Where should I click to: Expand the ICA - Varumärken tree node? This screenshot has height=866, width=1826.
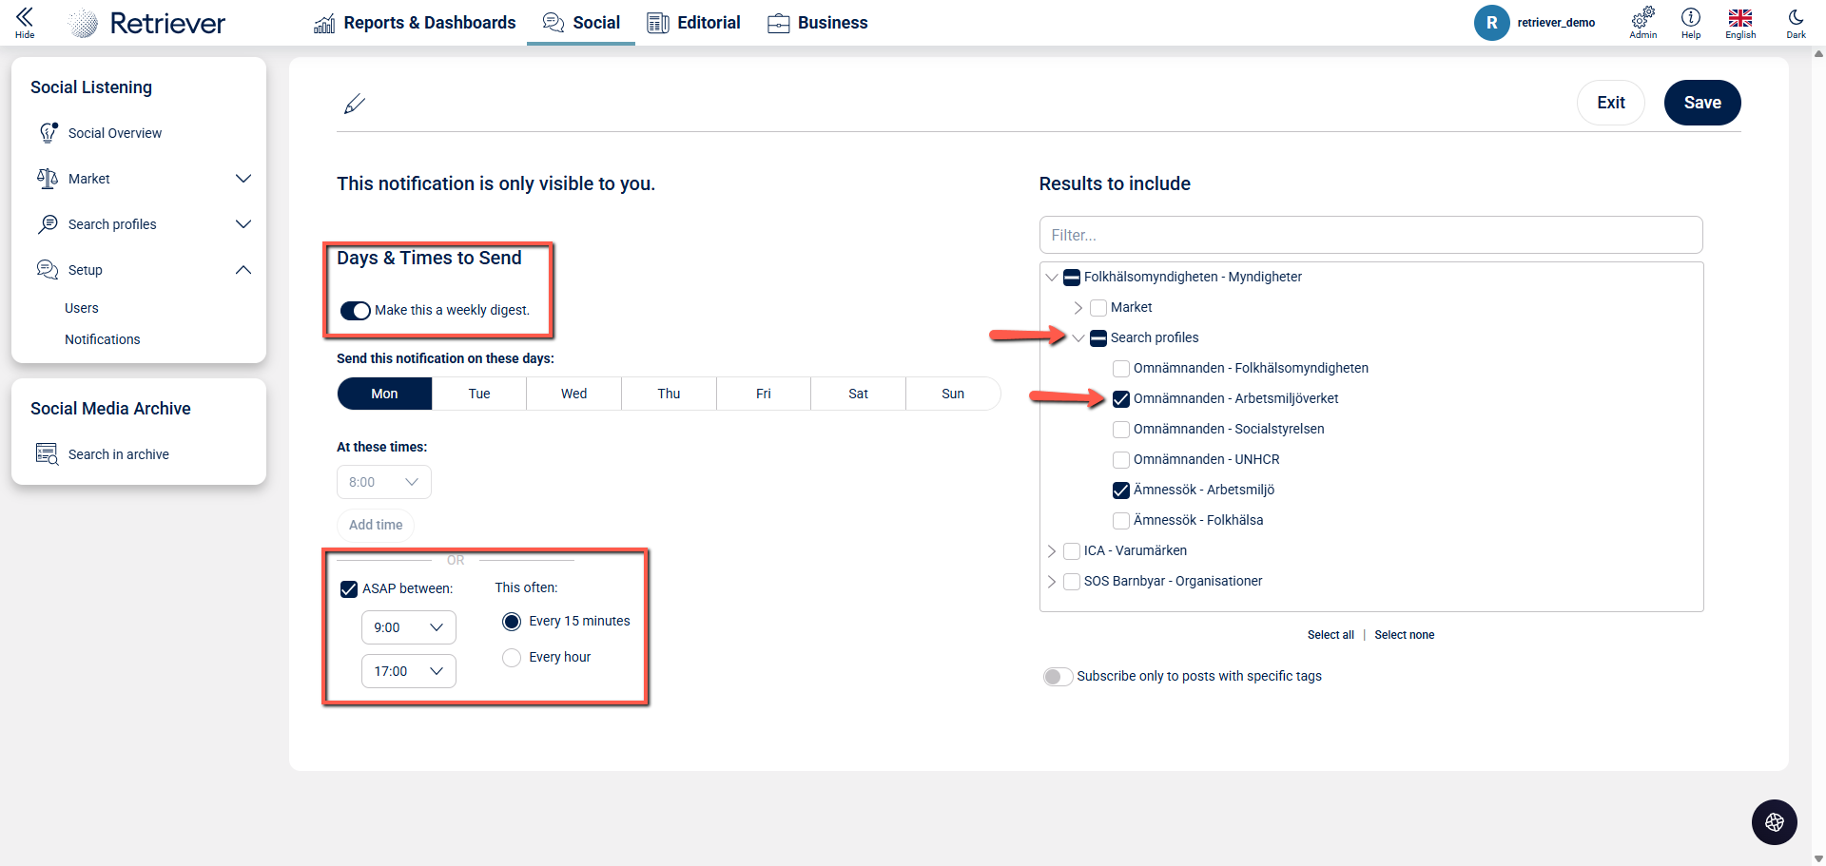pos(1051,551)
